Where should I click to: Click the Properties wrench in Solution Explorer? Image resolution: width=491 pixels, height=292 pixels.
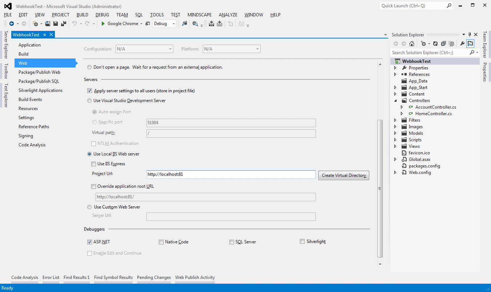click(462, 43)
